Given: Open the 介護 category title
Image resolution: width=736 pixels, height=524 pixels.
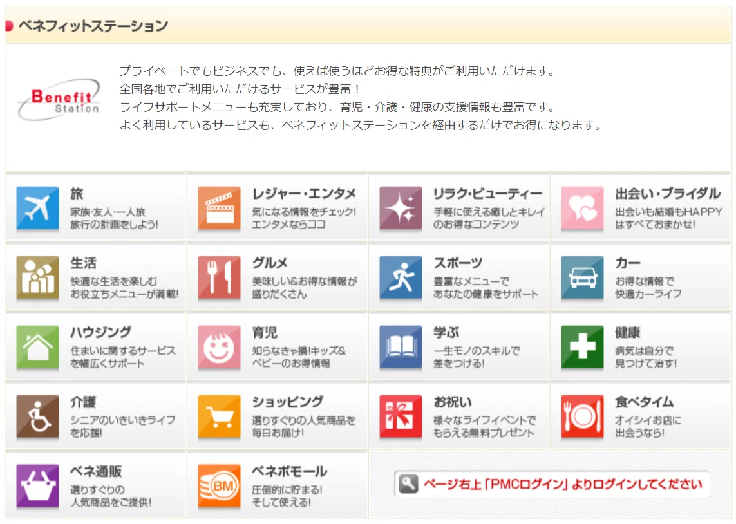Looking at the screenshot, I should 83,402.
